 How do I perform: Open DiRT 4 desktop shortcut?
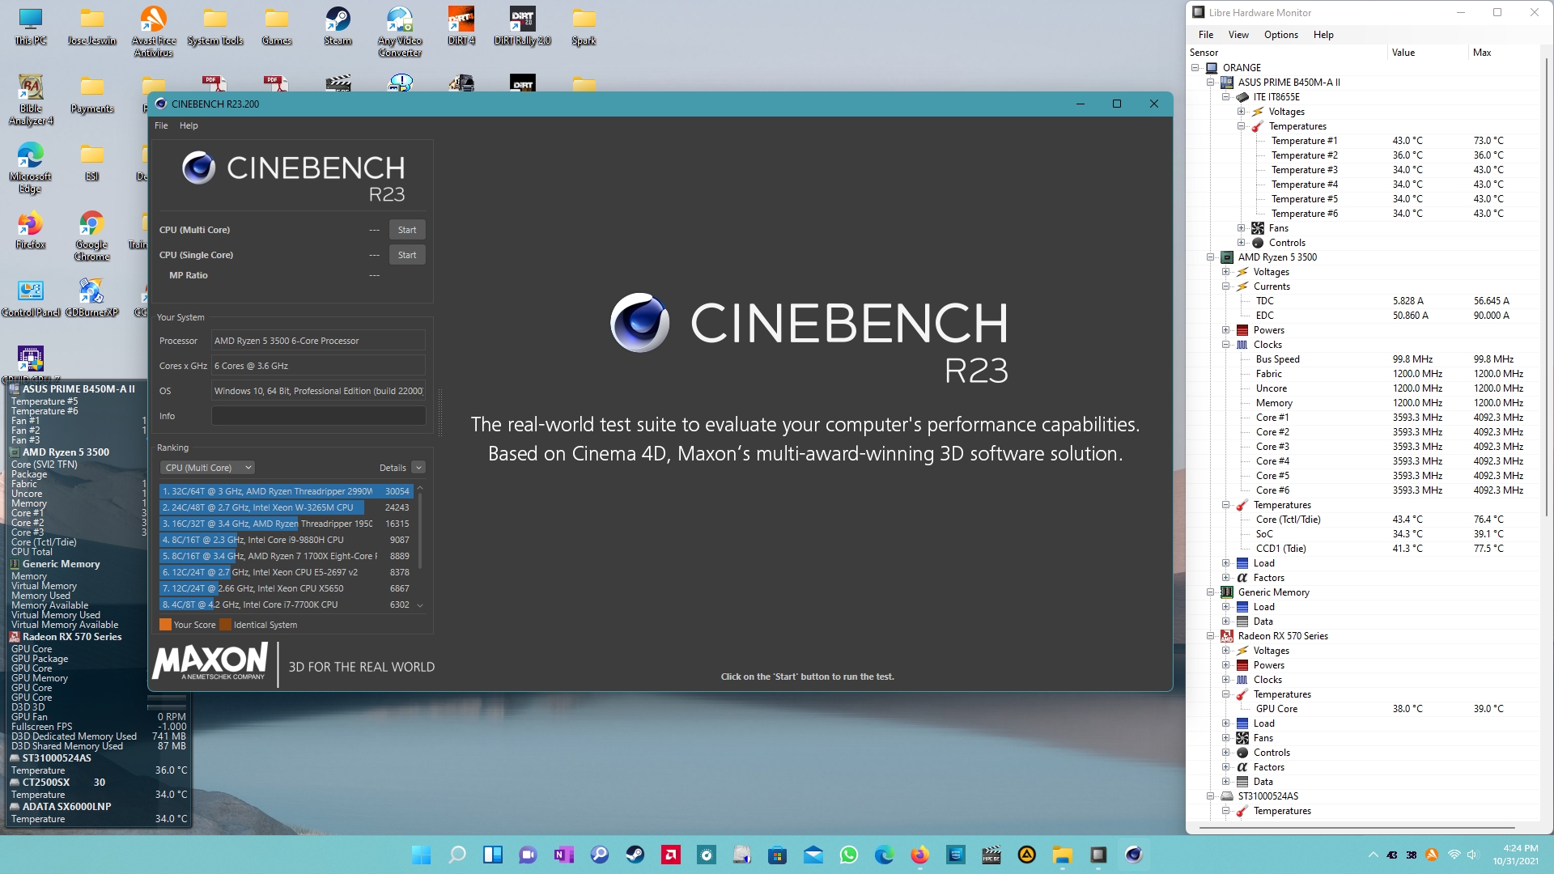461,27
